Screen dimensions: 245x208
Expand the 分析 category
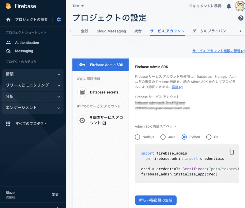click(x=33, y=97)
